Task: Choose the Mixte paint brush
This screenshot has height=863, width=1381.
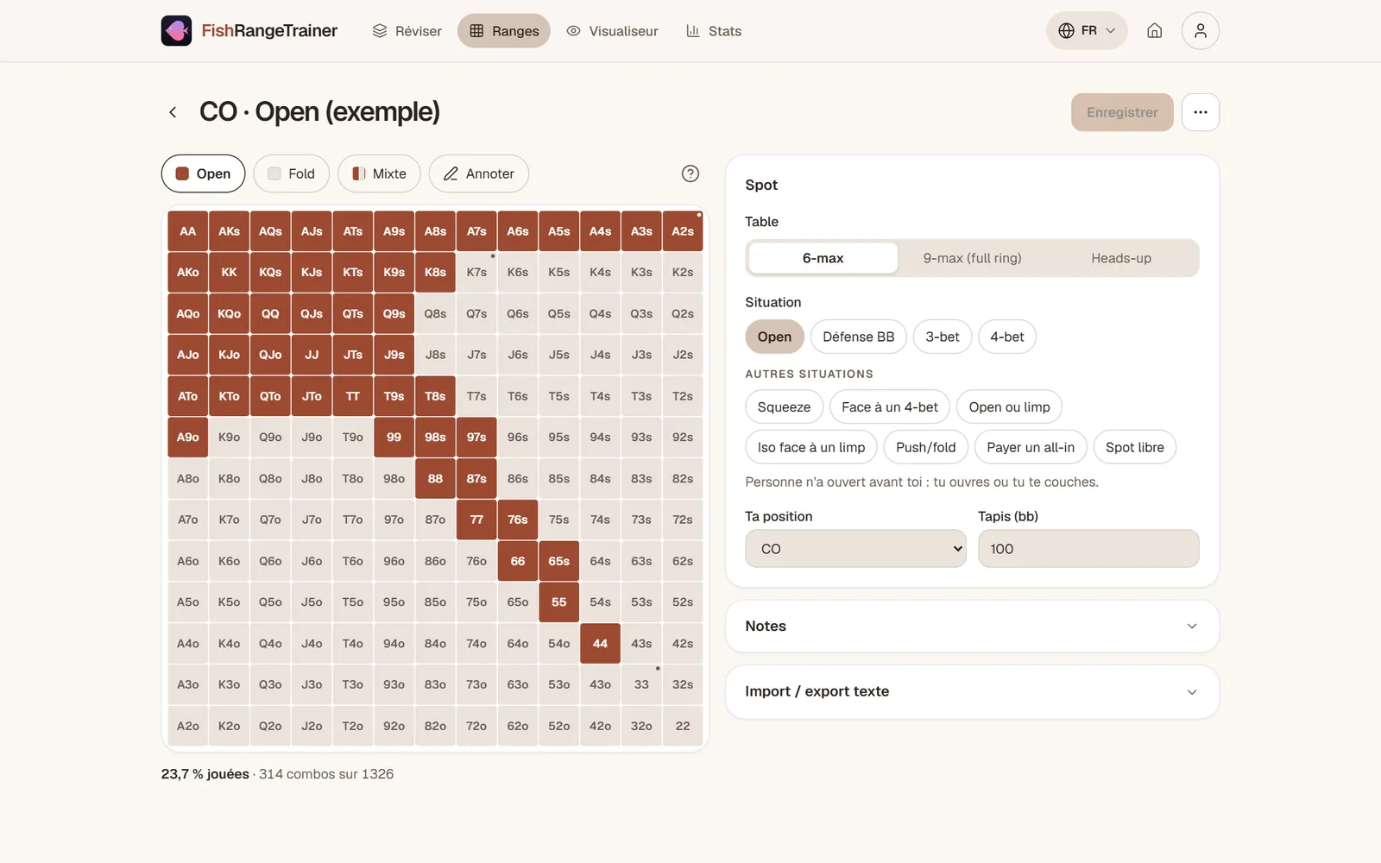Action: click(379, 173)
